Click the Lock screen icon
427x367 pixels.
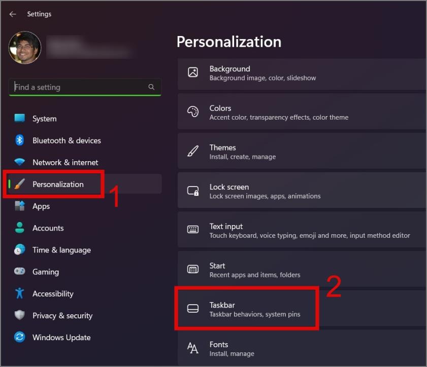[x=193, y=191]
